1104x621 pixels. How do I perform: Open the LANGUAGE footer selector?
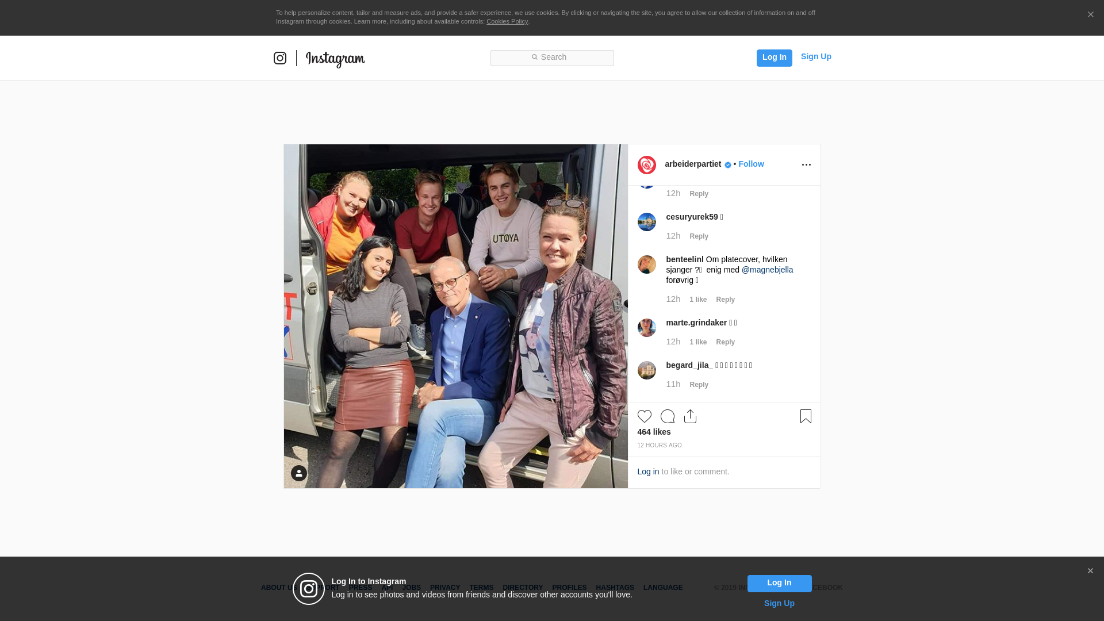point(662,588)
